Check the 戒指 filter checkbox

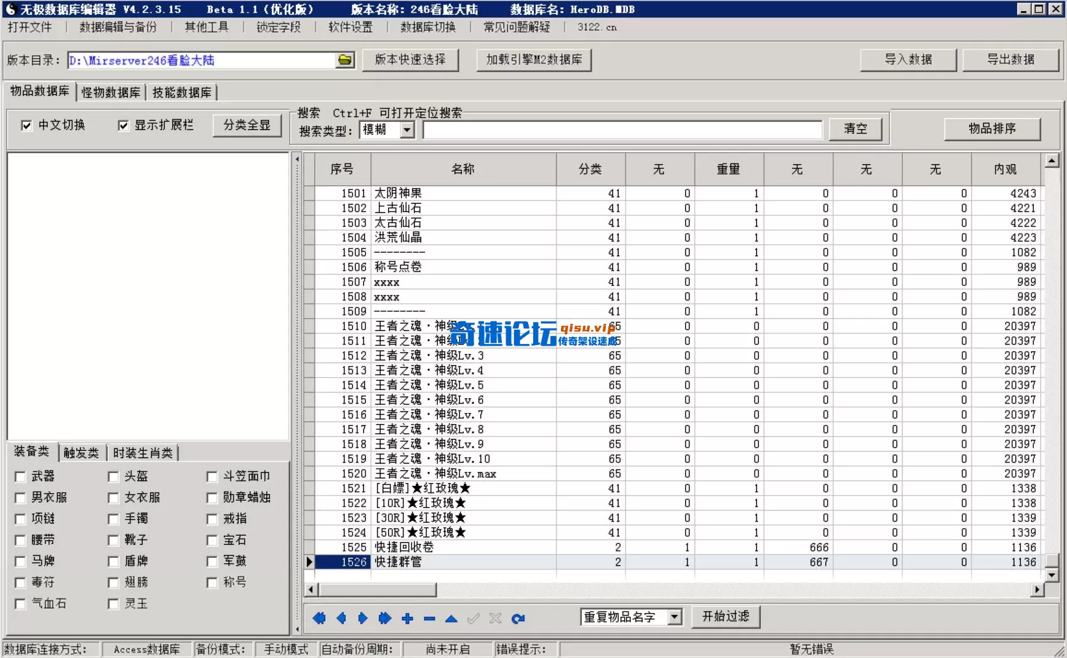tap(212, 519)
